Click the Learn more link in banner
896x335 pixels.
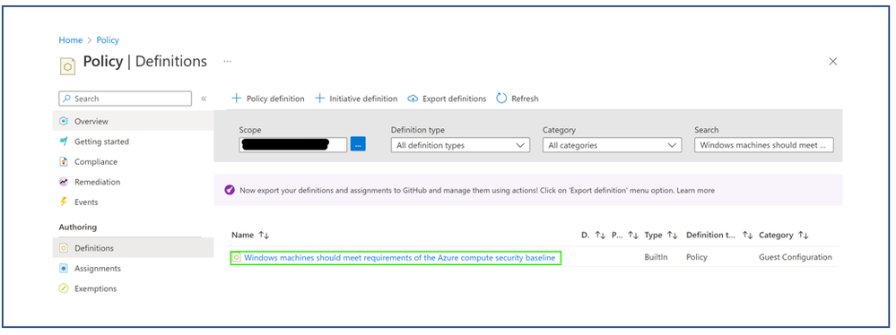696,191
